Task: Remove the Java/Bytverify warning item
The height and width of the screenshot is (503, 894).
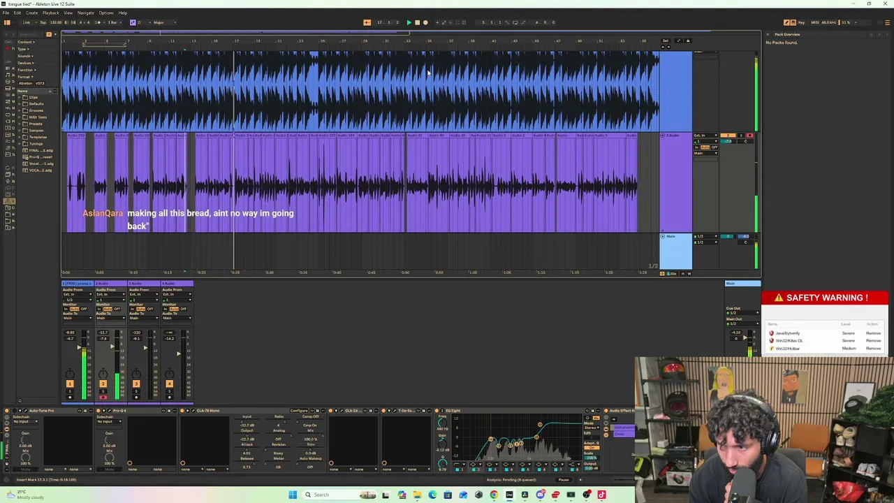Action: pos(873,333)
